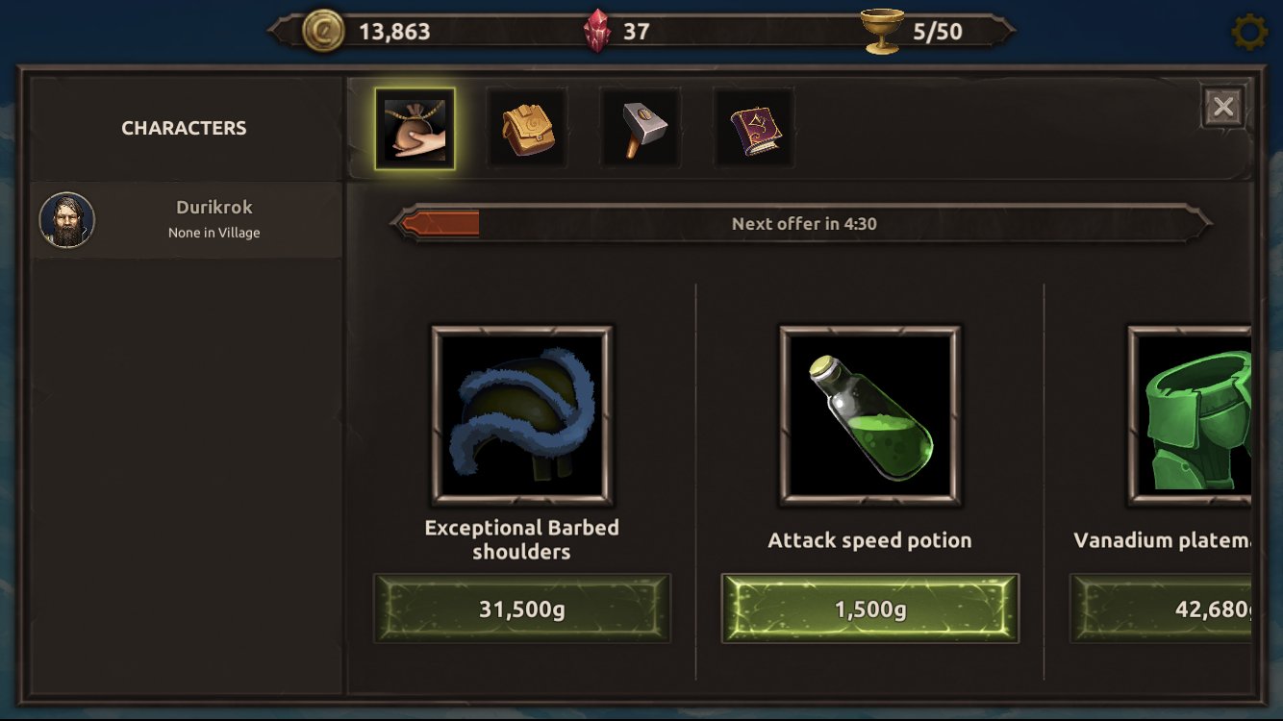1283x721 pixels.
Task: Close the shop panel with X
Action: (x=1223, y=107)
